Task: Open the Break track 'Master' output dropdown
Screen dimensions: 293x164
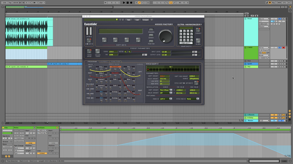Action: coord(264,27)
